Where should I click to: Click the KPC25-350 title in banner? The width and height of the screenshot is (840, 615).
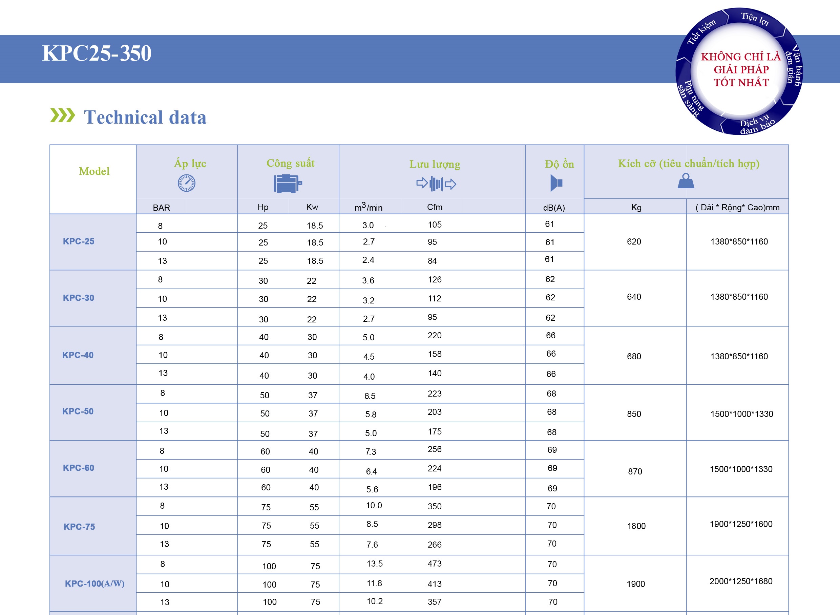click(97, 53)
